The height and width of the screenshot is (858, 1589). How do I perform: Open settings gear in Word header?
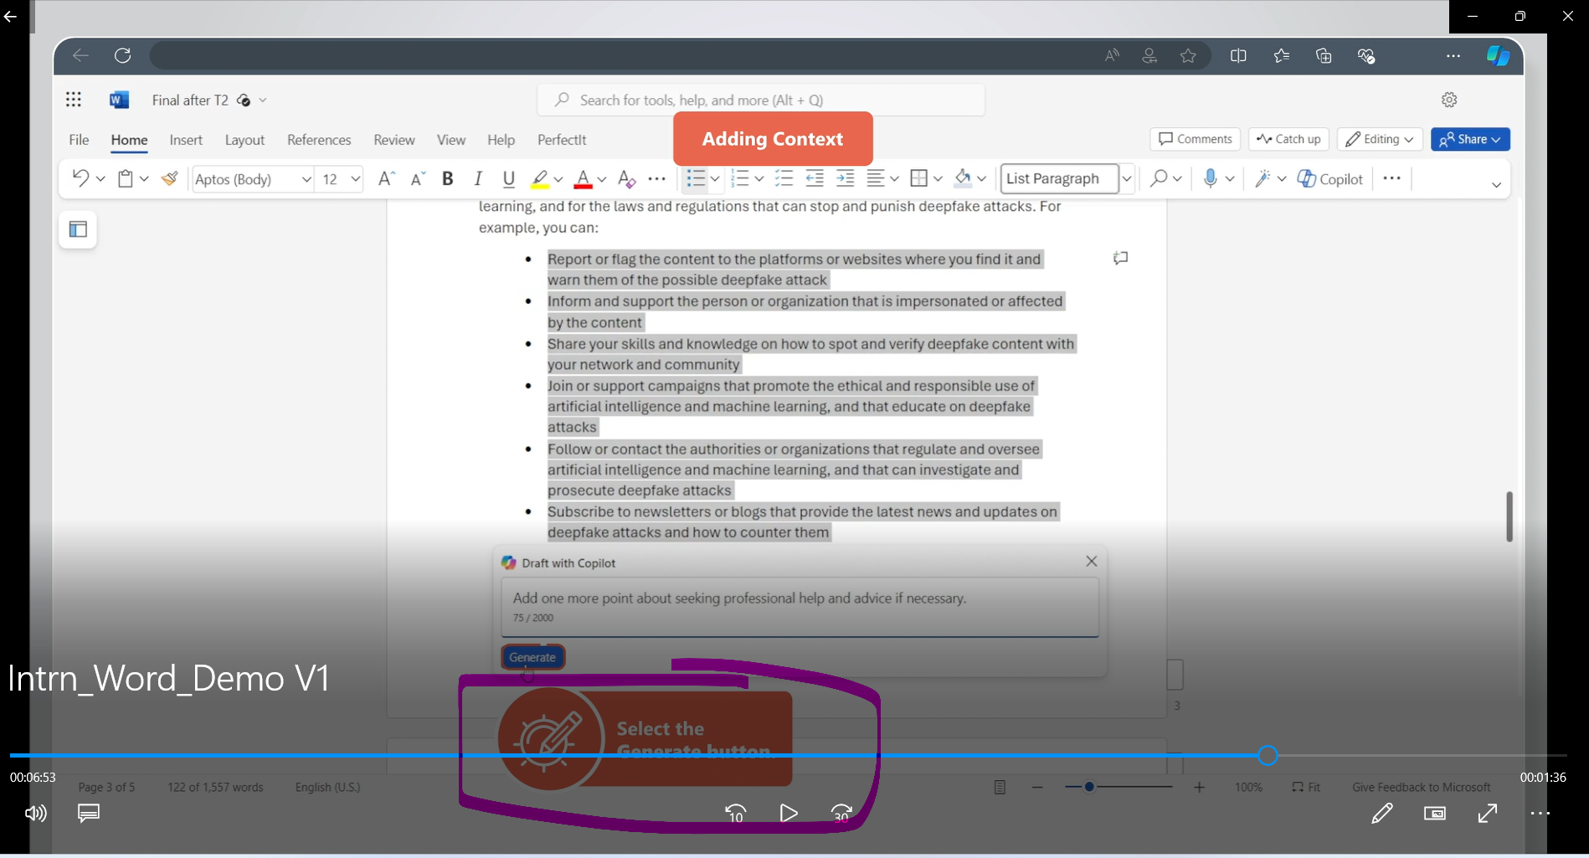click(x=1450, y=100)
